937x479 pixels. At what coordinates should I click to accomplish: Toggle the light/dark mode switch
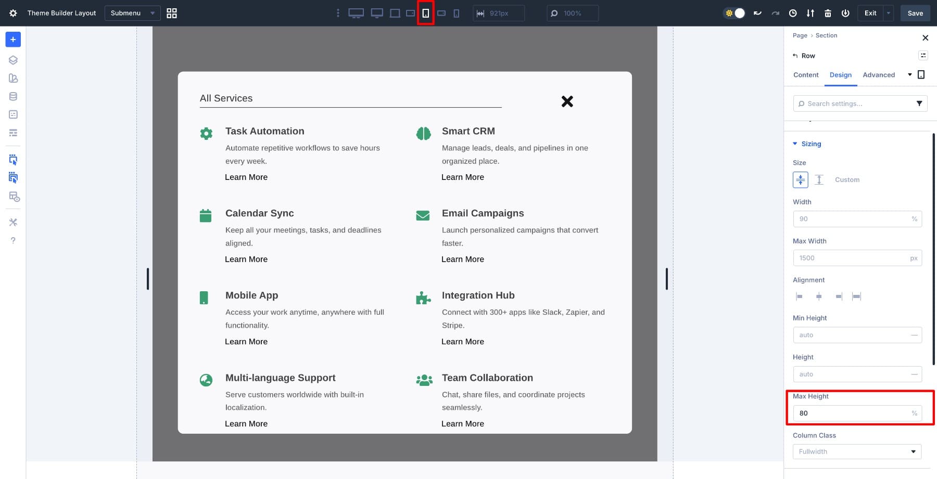pos(735,13)
